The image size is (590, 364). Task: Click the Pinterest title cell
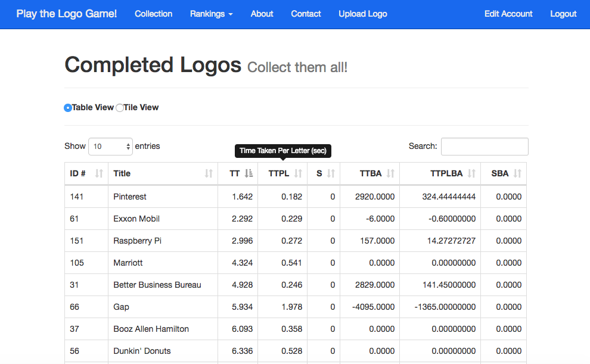163,197
